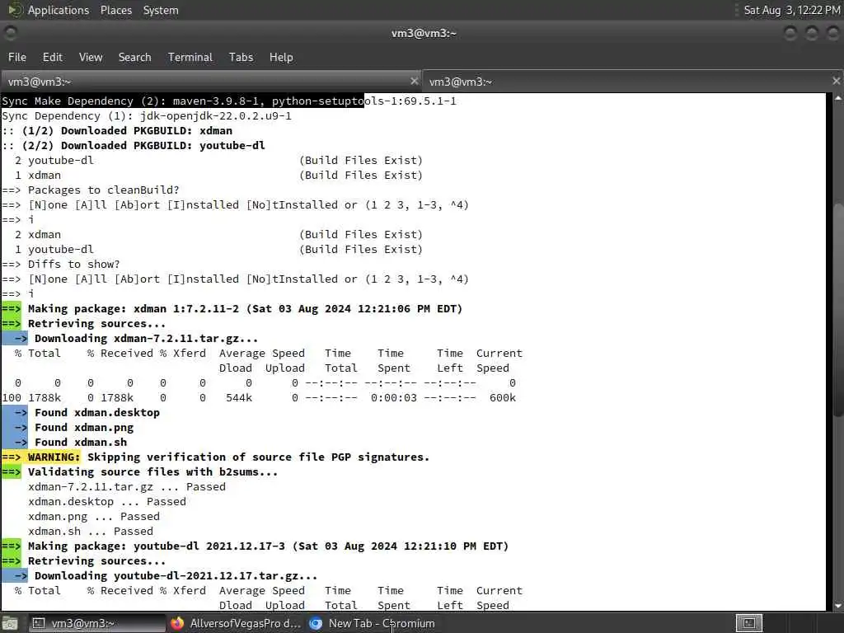
Task: Open the Edit menu in terminal
Action: (52, 57)
